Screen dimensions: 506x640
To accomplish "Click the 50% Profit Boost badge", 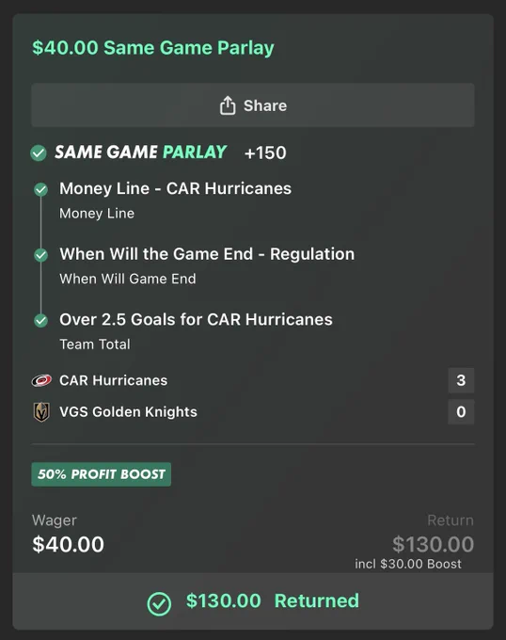I will pos(102,474).
